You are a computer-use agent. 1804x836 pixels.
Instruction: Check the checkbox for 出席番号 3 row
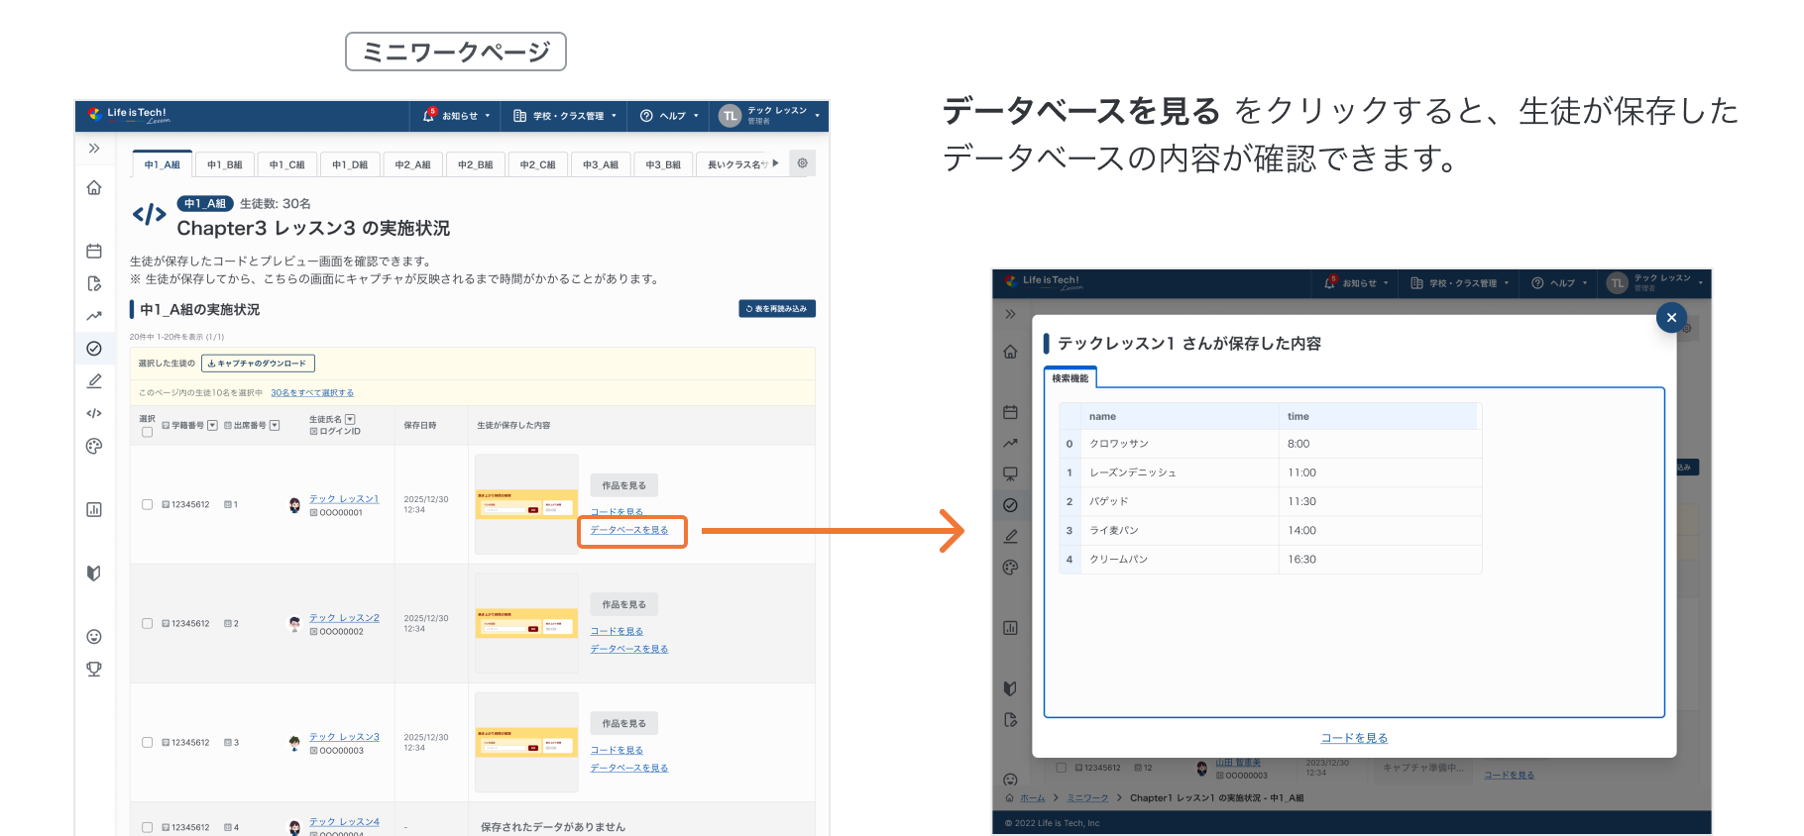pyautogui.click(x=147, y=742)
